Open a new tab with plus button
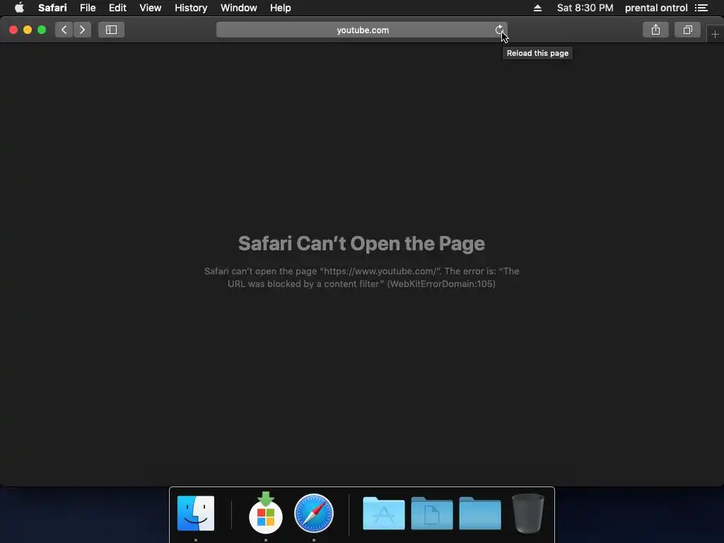This screenshot has width=724, height=543. tap(715, 34)
